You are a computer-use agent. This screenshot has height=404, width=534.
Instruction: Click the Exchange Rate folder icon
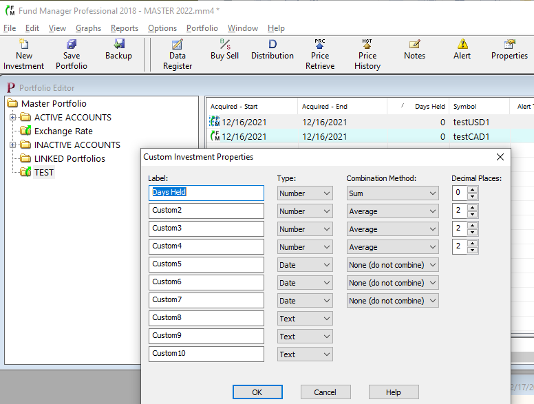coord(25,131)
